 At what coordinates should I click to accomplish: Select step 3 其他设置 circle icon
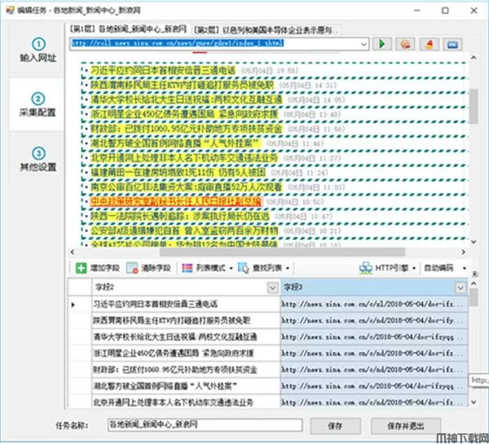coord(38,153)
